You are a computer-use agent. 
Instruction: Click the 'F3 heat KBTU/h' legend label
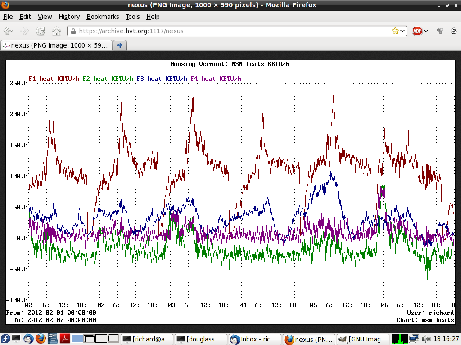coord(162,79)
